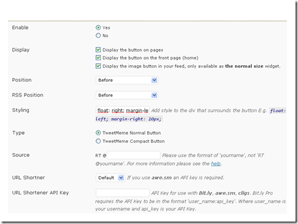
Task: Click the URL Shortener API Key field
Action: point(123,193)
